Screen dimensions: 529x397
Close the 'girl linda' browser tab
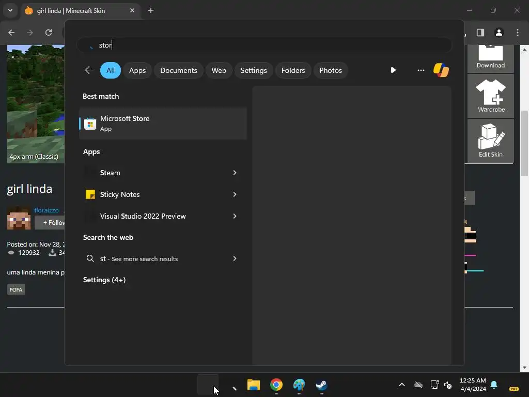coord(132,10)
